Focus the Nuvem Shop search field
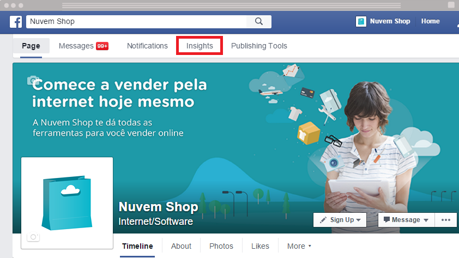The width and height of the screenshot is (459, 258). tap(136, 22)
